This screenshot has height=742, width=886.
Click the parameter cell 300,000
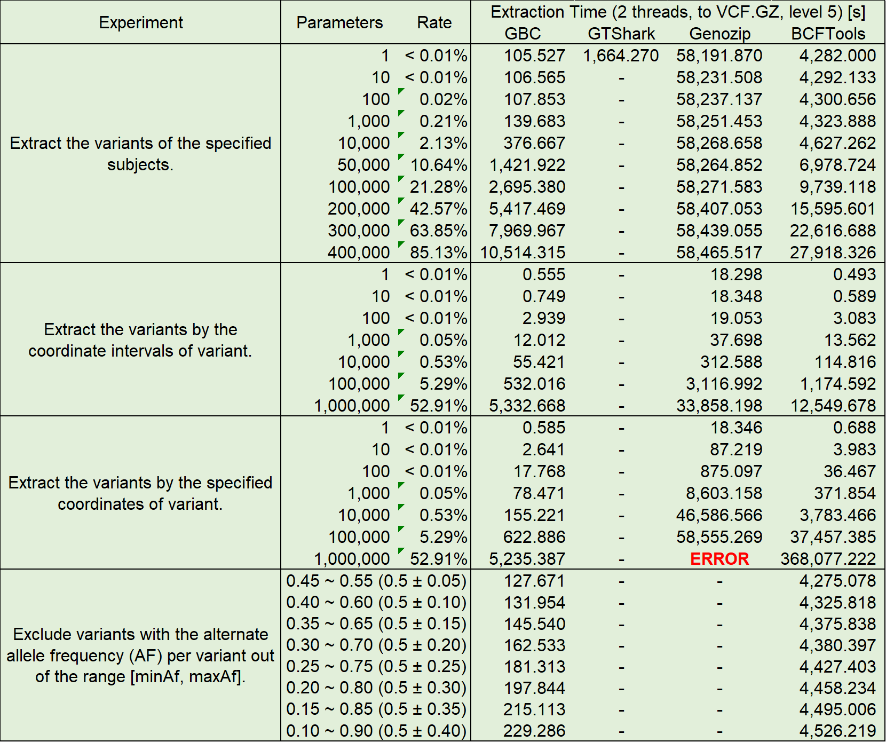(359, 231)
